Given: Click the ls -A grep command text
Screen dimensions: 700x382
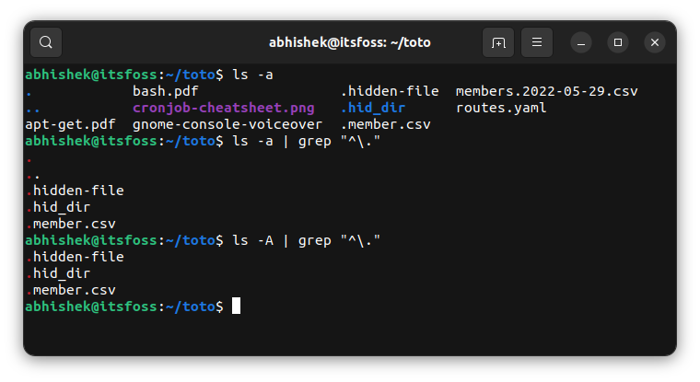Looking at the screenshot, I should (307, 240).
